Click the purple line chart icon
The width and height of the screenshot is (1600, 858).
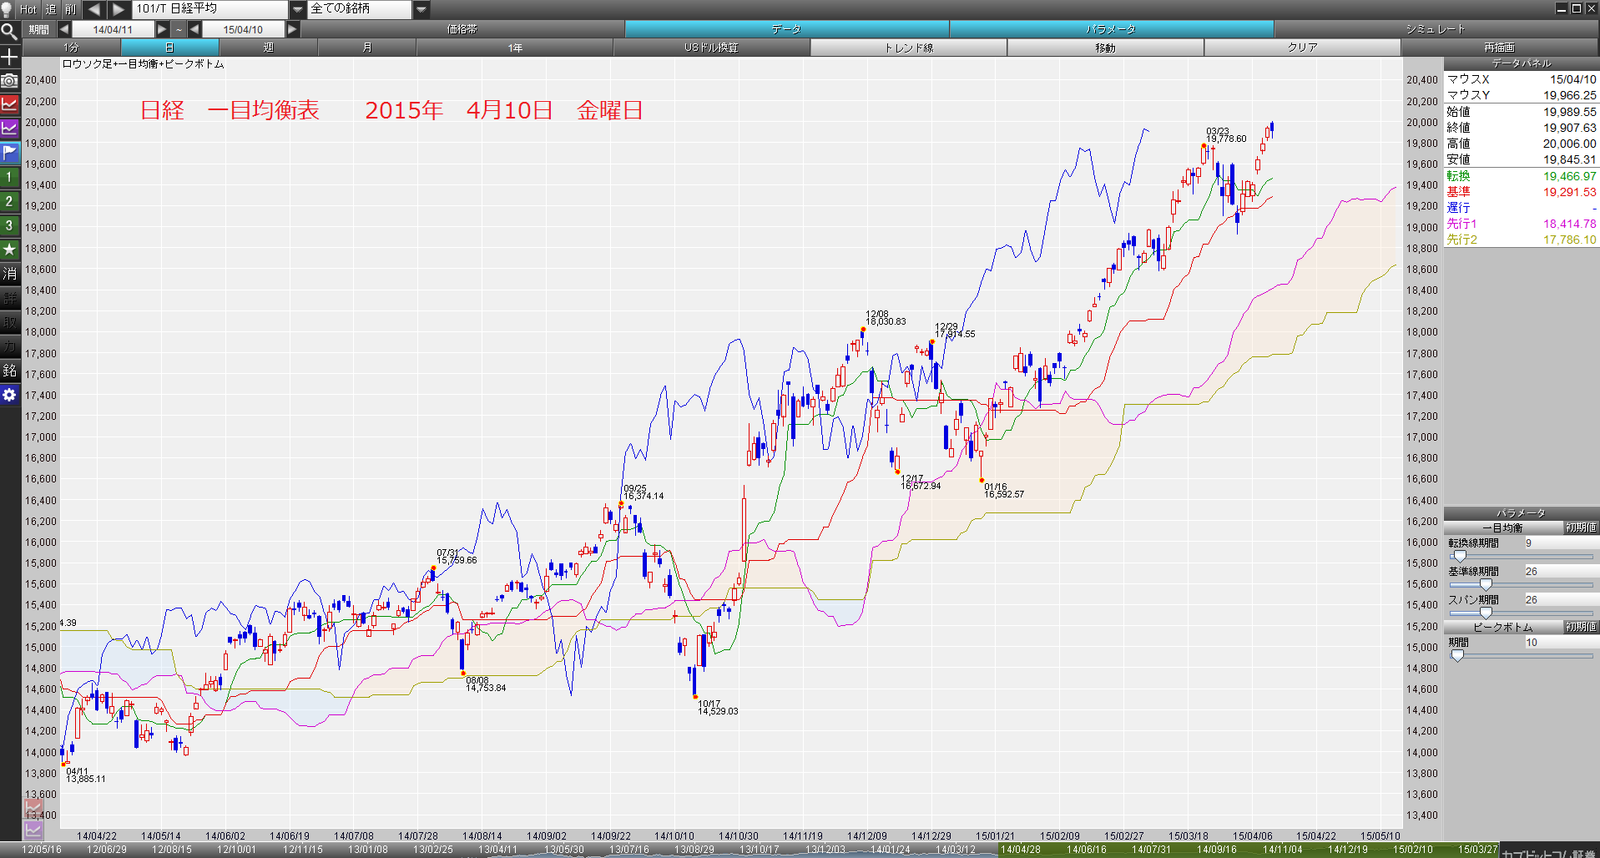click(x=9, y=129)
